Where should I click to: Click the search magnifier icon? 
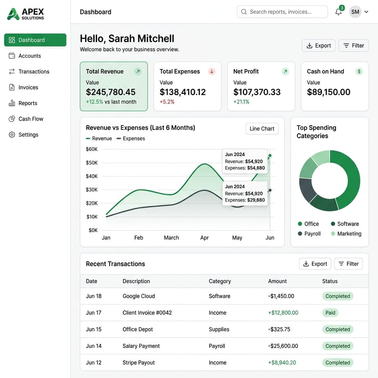coord(244,12)
